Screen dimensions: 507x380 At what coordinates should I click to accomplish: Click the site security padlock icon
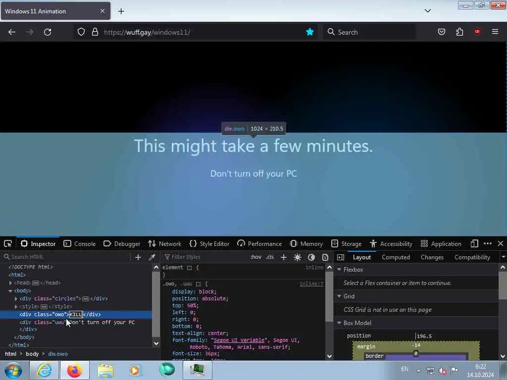pos(95,32)
